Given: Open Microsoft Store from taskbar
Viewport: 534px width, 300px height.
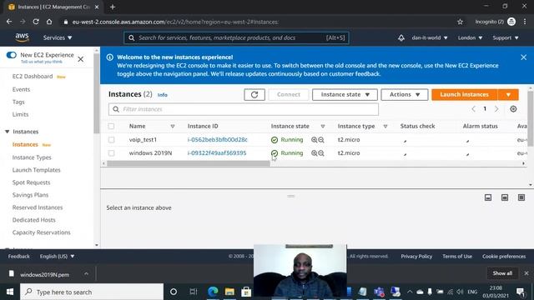Looking at the screenshot, I should tap(246, 292).
